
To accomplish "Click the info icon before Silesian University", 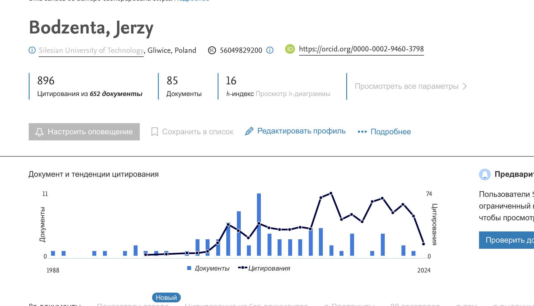I will click(x=32, y=50).
